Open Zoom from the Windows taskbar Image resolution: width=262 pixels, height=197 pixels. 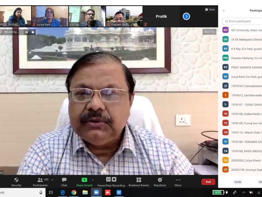(x=96, y=192)
